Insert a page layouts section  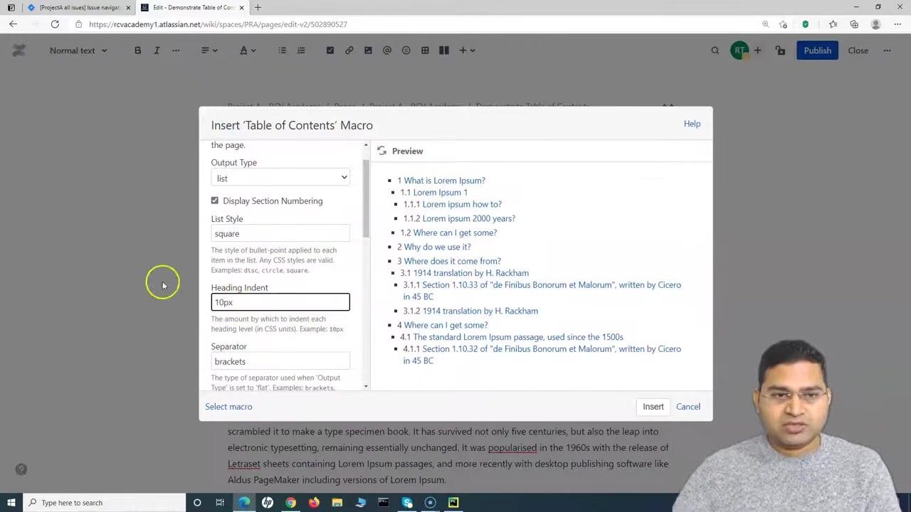click(444, 50)
